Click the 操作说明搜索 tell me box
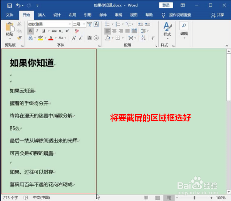This screenshot has width=231, height=201. 180,15
